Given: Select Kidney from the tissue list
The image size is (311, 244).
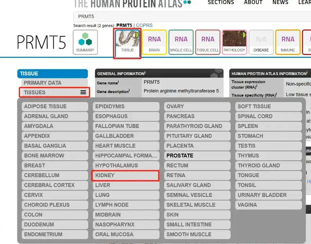Looking at the screenshot, I should click(x=125, y=175).
